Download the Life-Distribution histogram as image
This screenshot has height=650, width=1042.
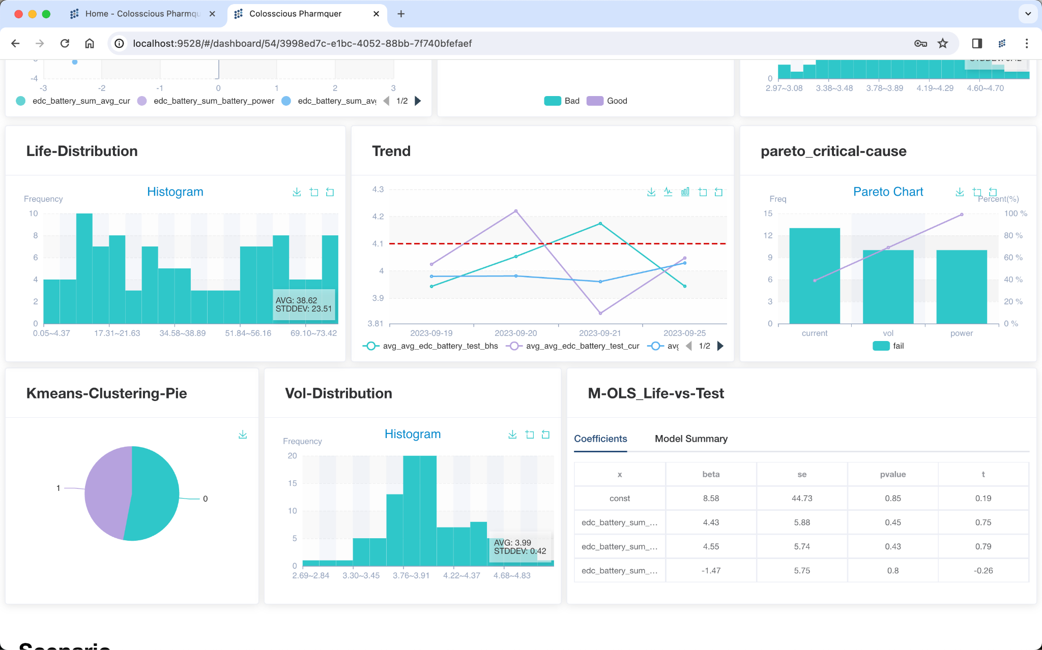tap(297, 192)
